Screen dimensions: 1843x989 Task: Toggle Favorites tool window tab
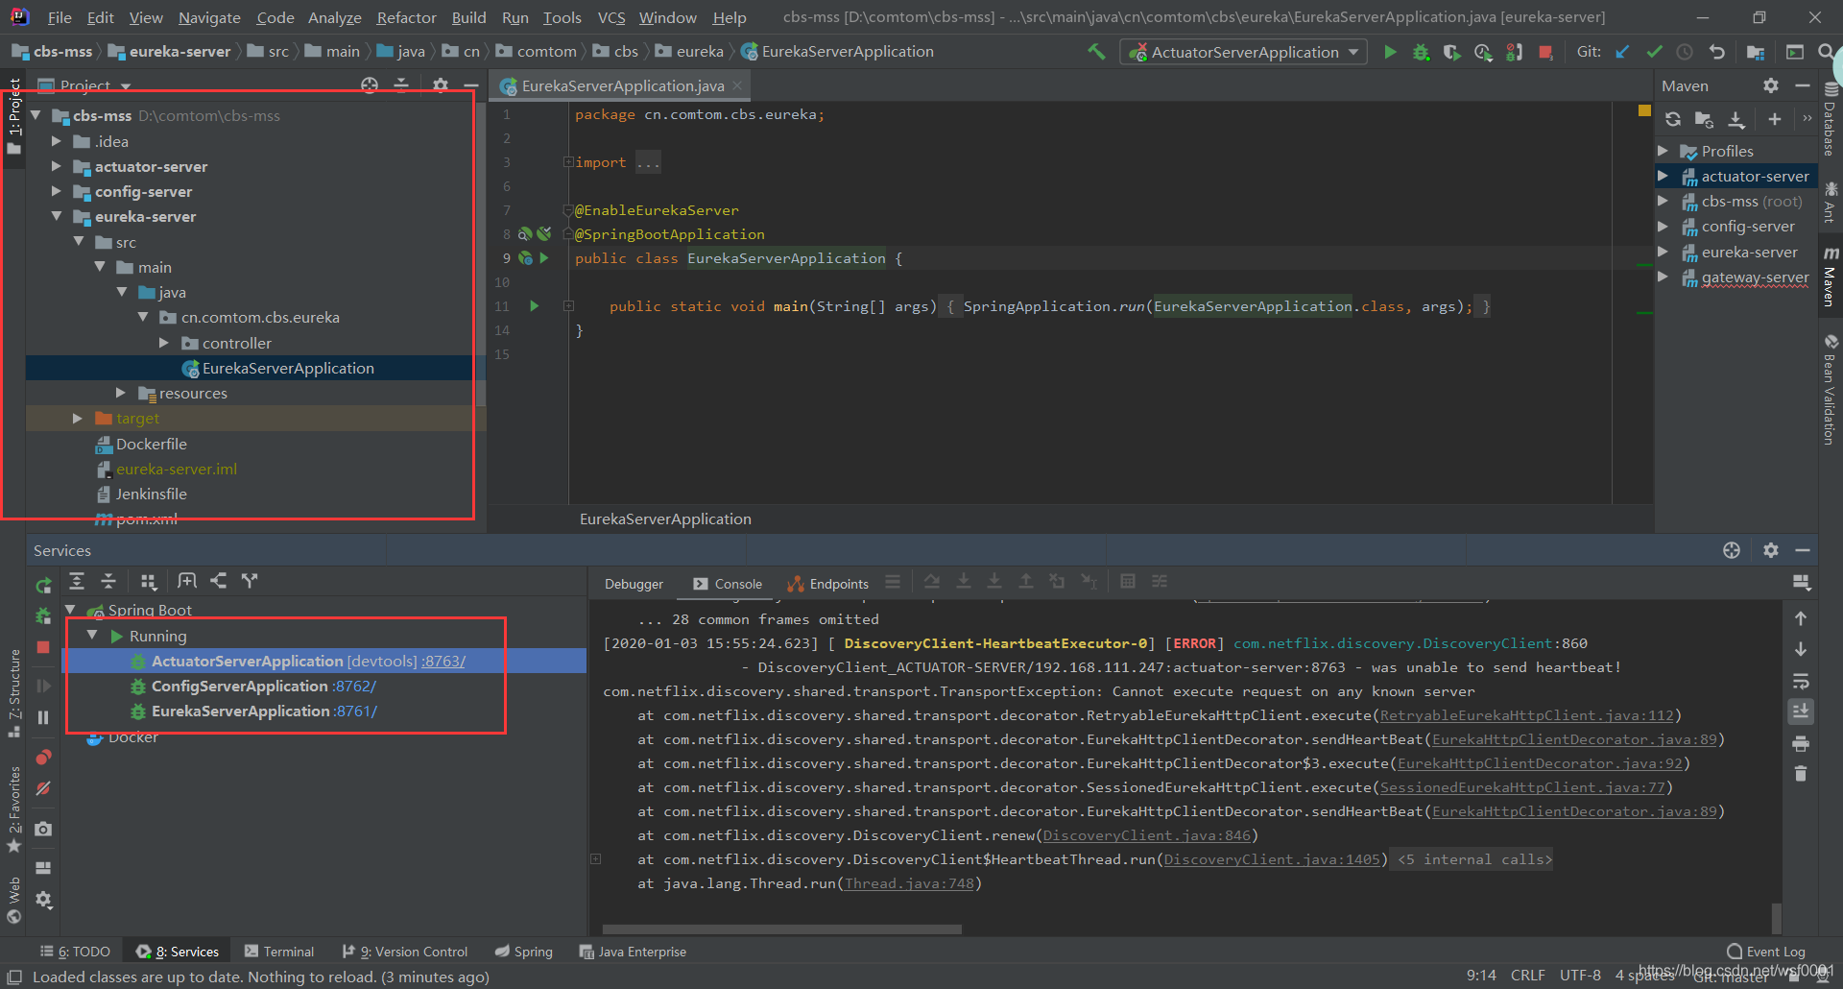14,808
